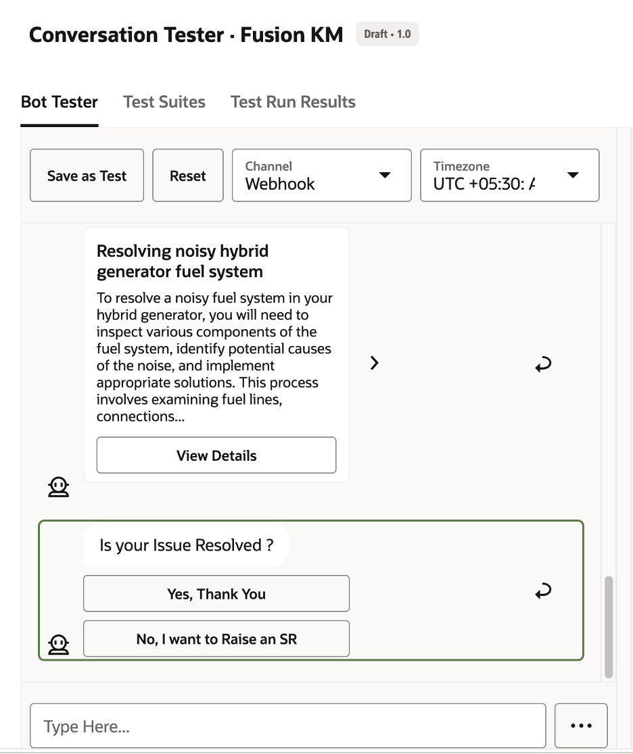Click the conversation scrollbar thumb
Screen dimensions: 633x754
click(609, 626)
